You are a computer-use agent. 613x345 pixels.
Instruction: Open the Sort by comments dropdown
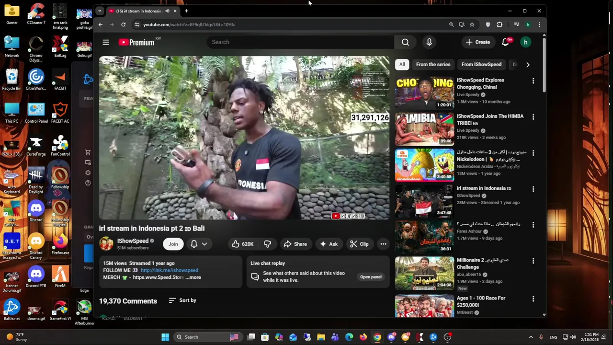pyautogui.click(x=182, y=300)
